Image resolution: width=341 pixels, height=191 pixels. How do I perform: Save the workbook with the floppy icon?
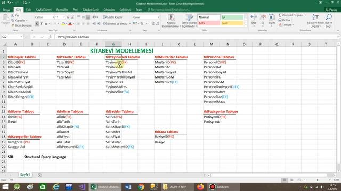(3, 2)
